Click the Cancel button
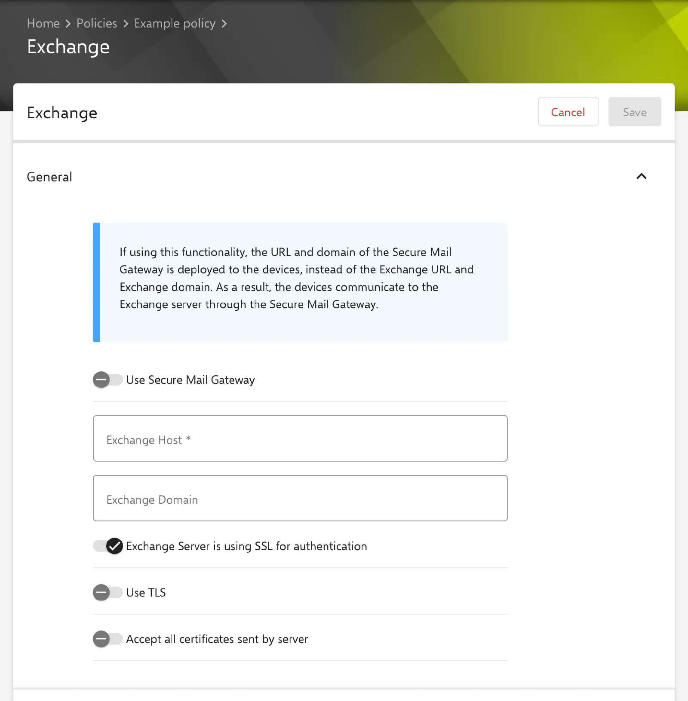The width and height of the screenshot is (688, 701). (x=568, y=112)
